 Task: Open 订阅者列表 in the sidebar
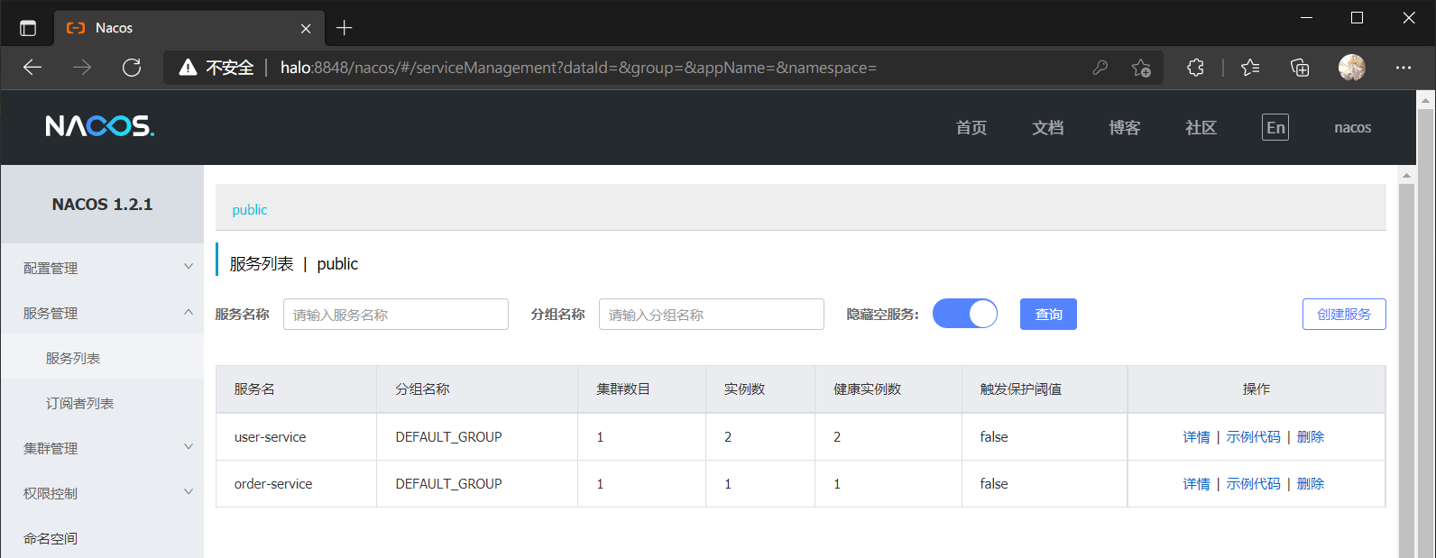click(79, 403)
